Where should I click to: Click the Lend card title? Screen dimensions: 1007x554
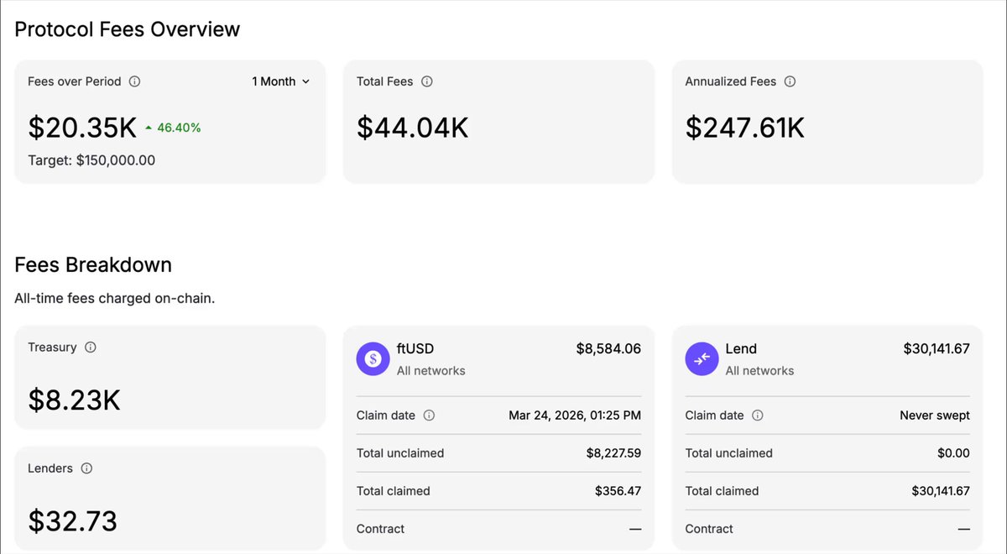coord(741,348)
